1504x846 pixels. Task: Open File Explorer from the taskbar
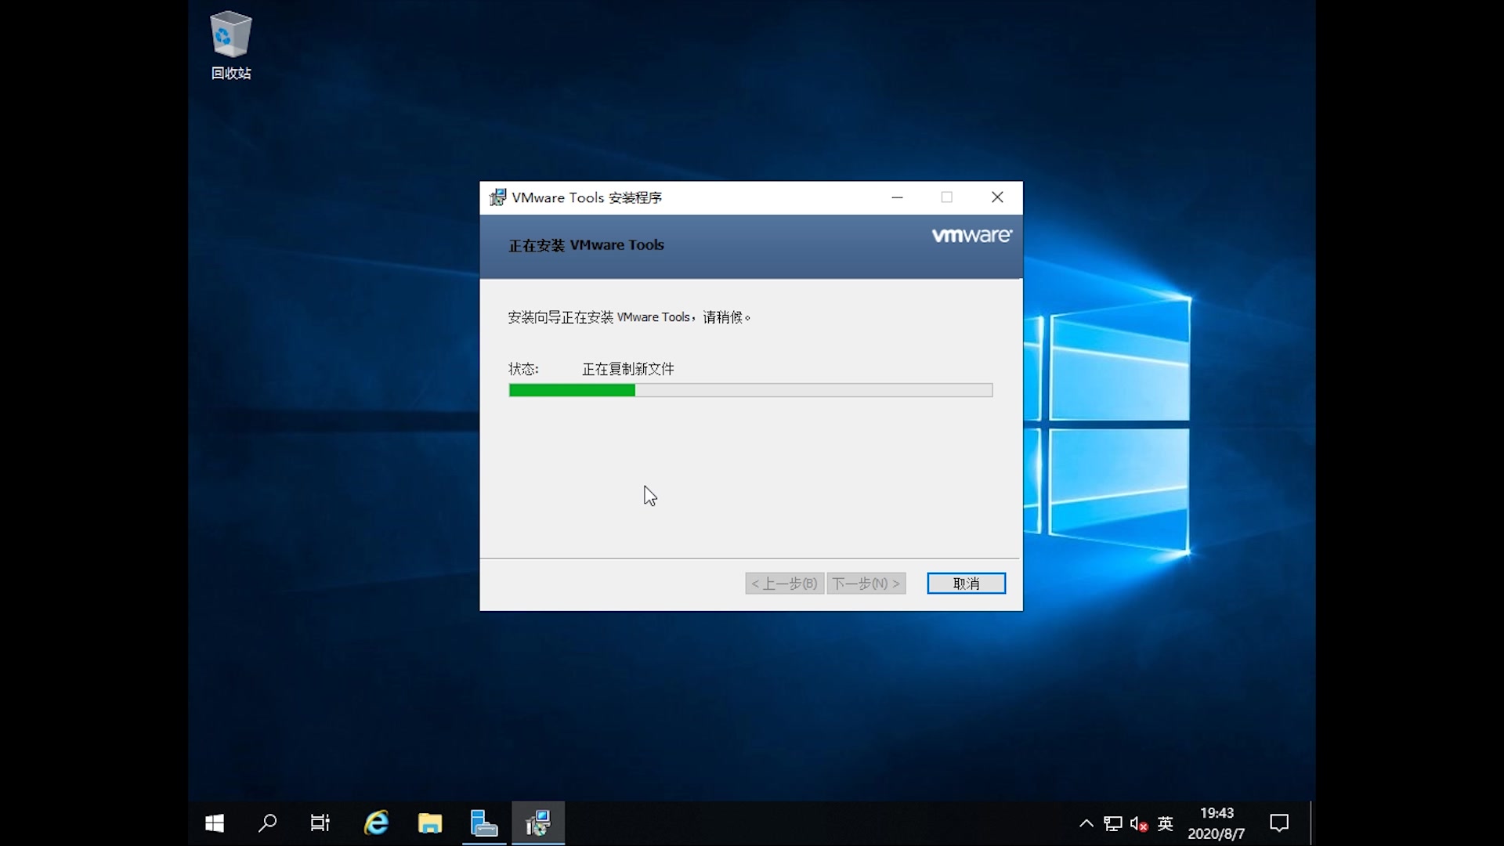coord(430,823)
